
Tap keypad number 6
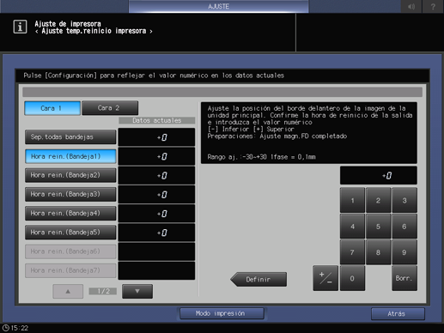click(x=404, y=227)
